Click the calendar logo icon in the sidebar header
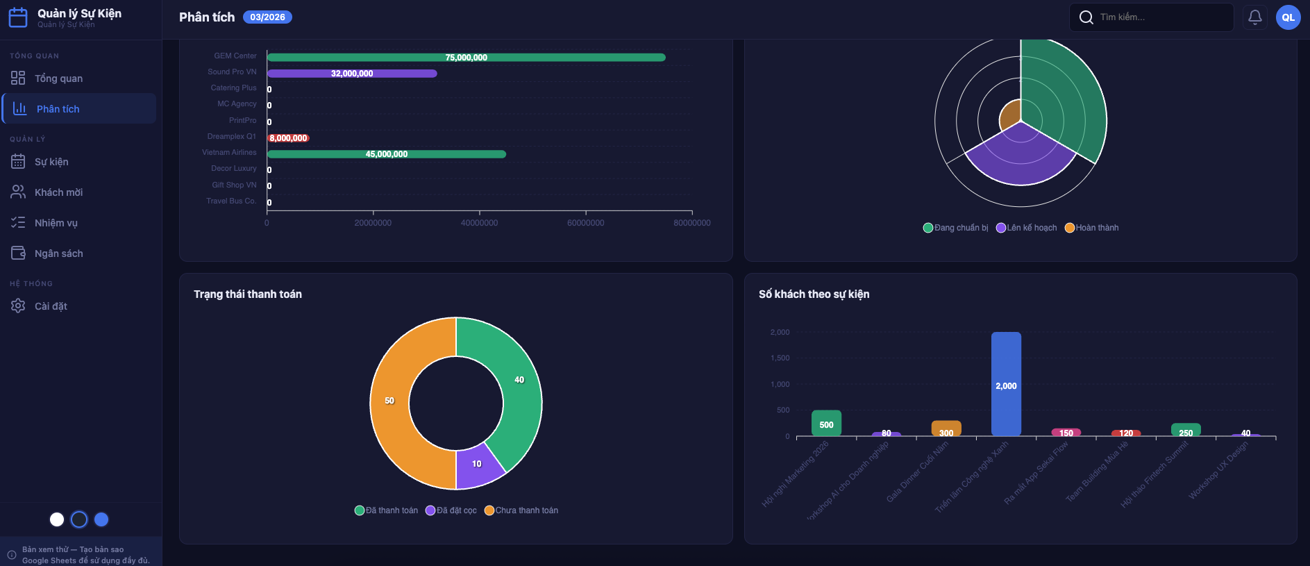Viewport: 1310px width, 566px height. pos(18,17)
